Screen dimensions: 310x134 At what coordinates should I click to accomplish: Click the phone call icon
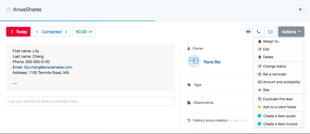click(258, 32)
